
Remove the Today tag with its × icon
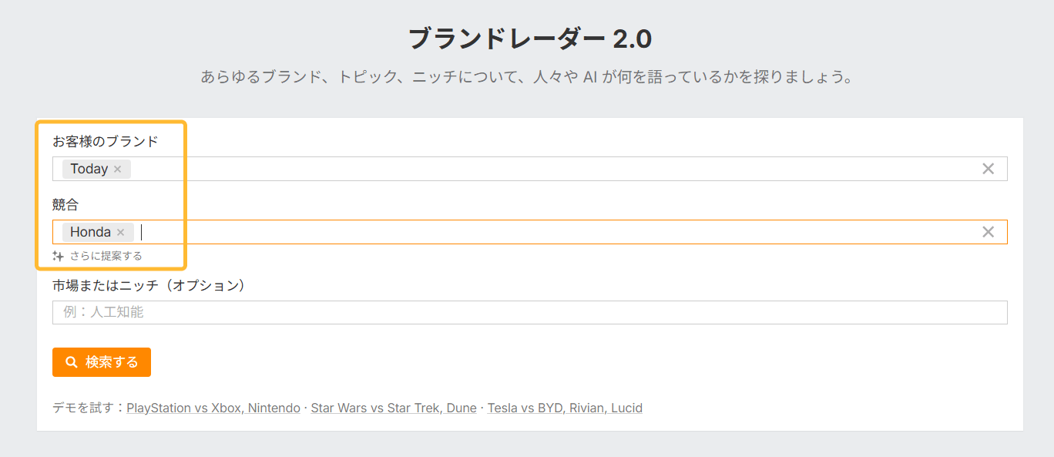pos(118,168)
